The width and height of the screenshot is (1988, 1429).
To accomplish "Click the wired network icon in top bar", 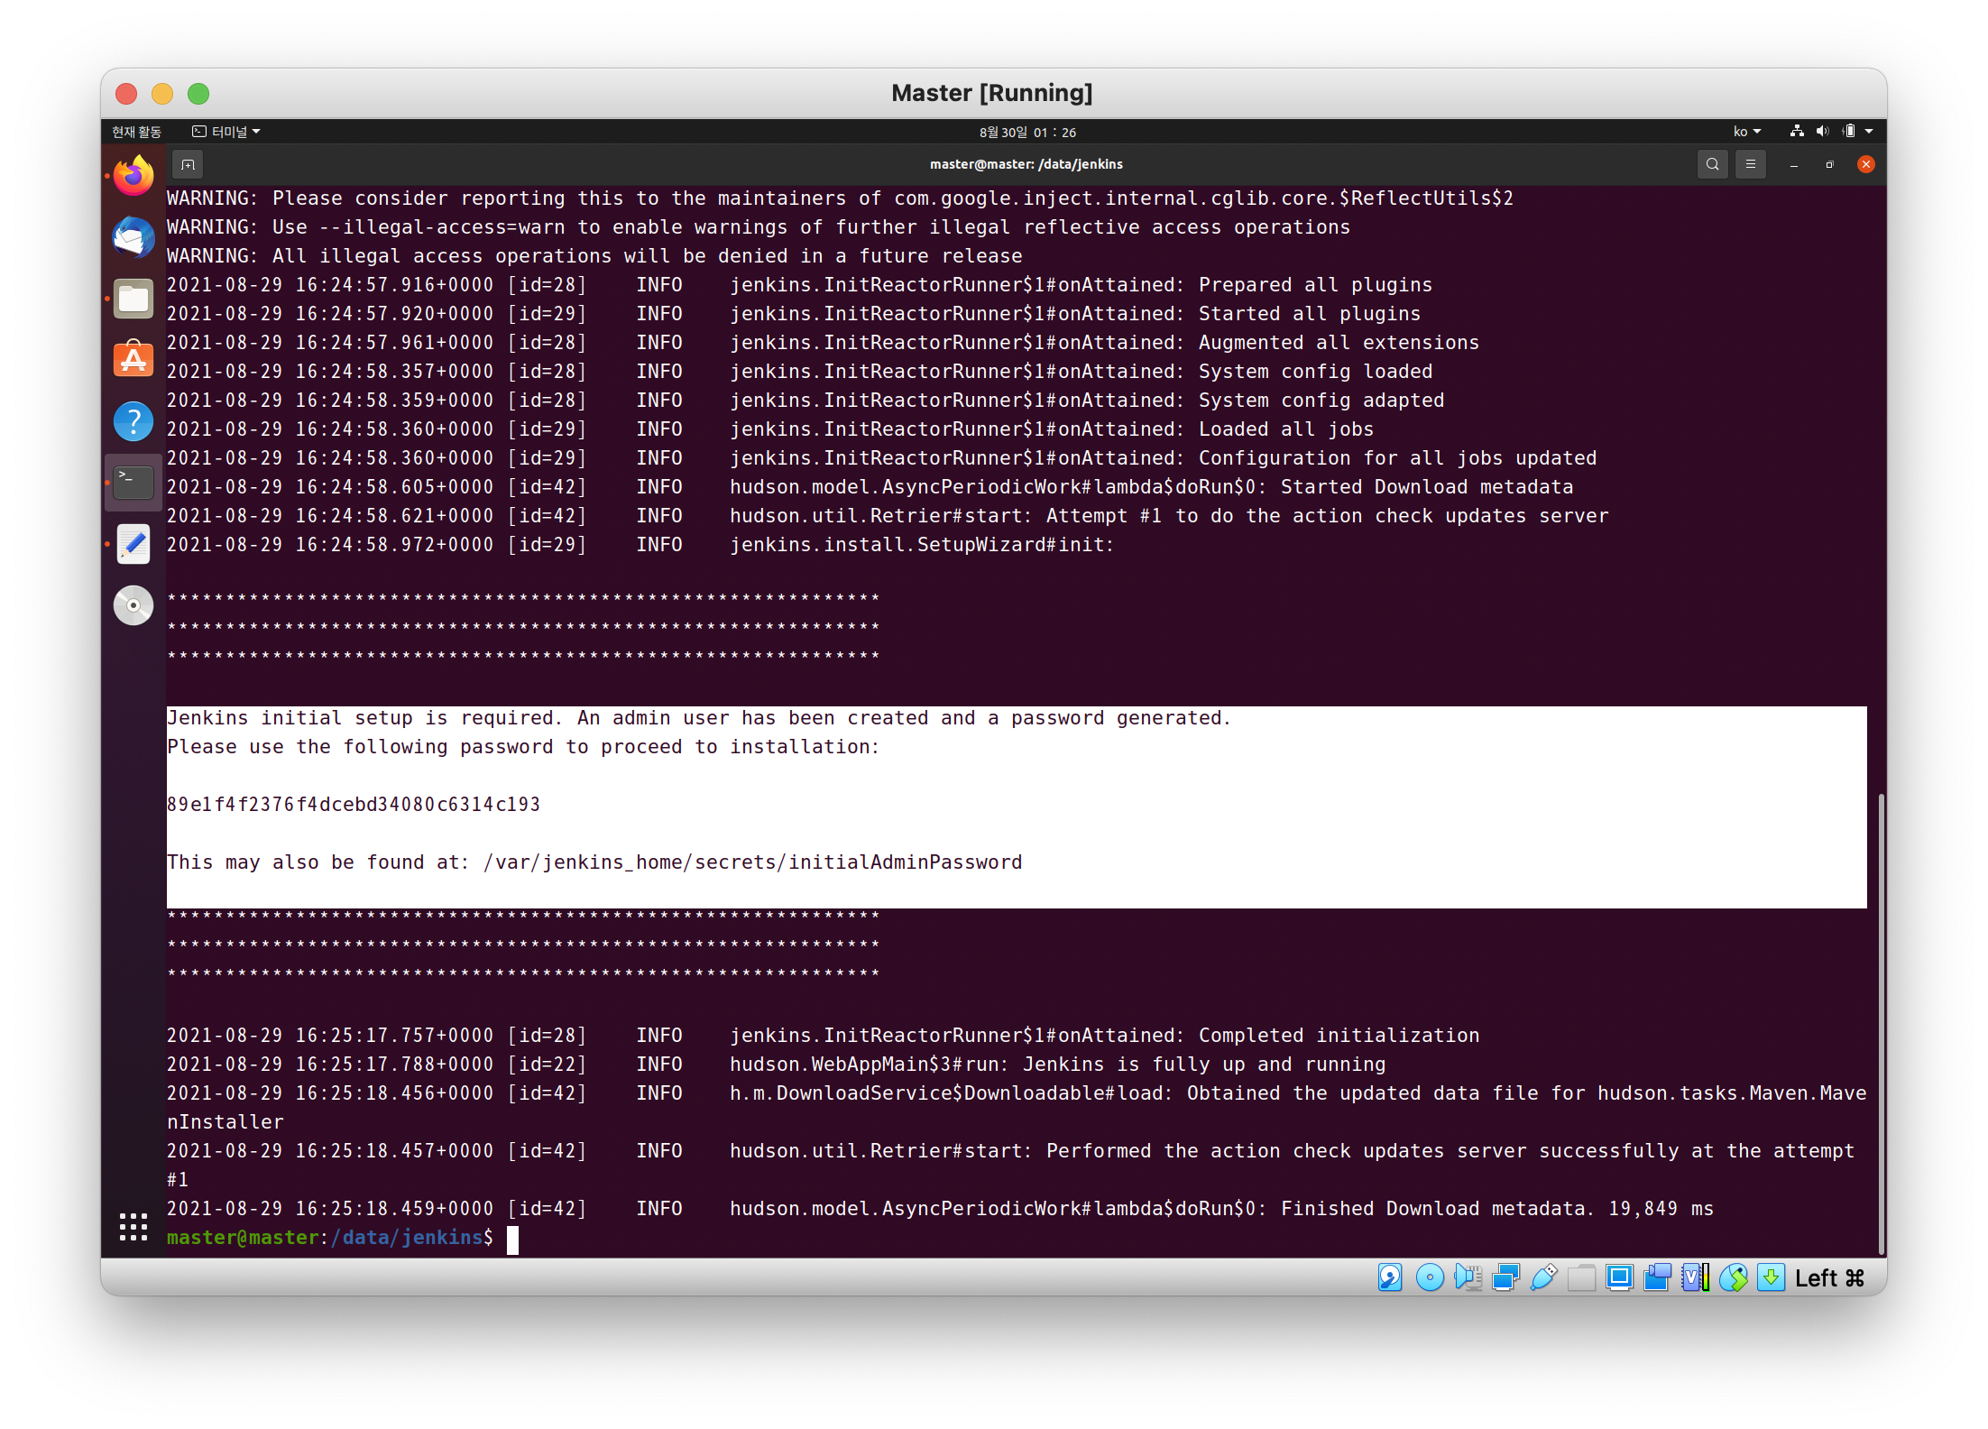I will [x=1797, y=132].
